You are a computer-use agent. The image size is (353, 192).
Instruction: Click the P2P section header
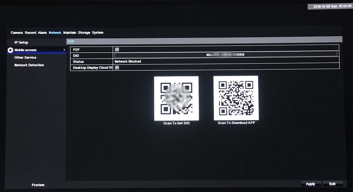coord(204,41)
